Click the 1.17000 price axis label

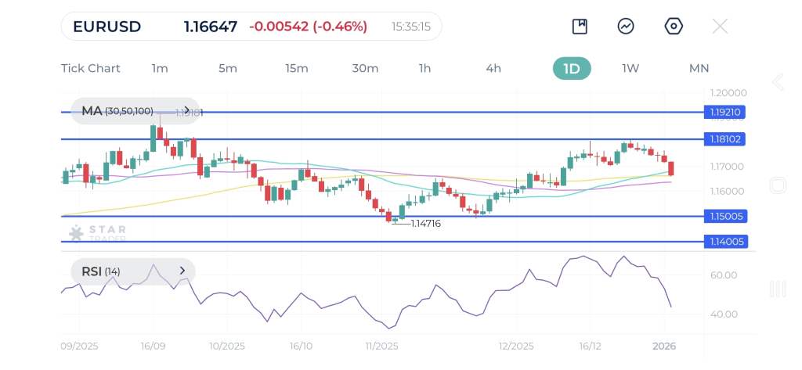725,167
